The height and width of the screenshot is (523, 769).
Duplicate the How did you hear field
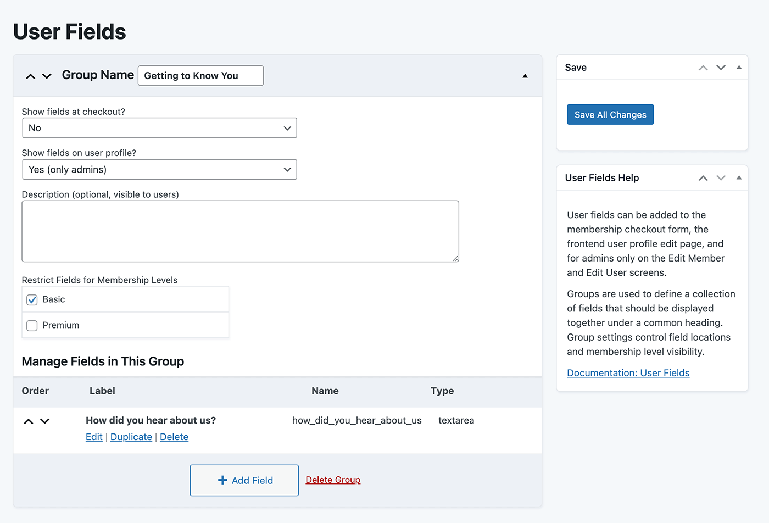point(131,437)
